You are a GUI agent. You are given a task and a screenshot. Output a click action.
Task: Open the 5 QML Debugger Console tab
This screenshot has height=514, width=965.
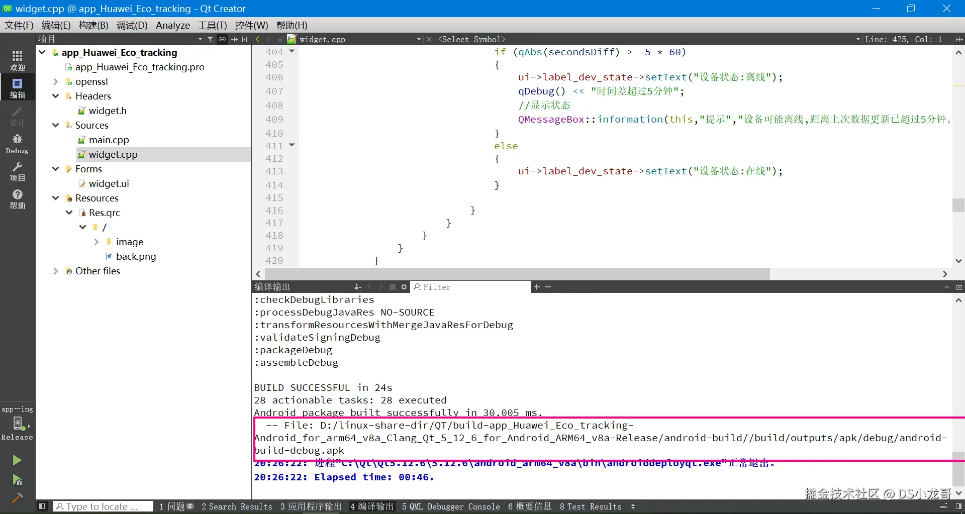[451, 506]
